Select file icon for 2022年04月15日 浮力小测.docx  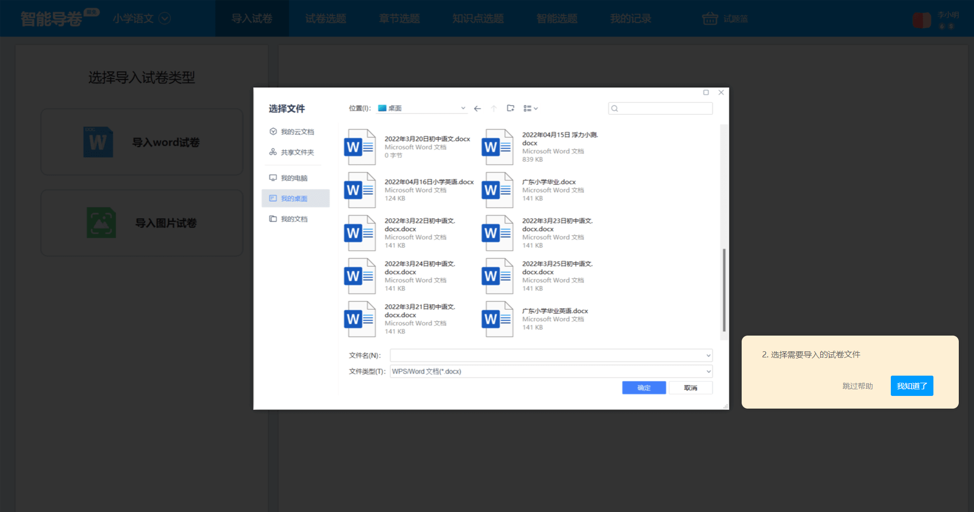pyautogui.click(x=498, y=147)
